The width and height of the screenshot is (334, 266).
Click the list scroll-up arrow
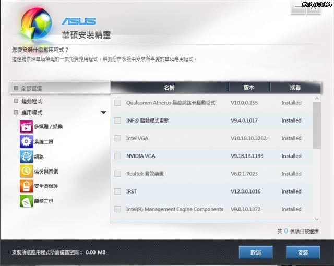coord(317,98)
